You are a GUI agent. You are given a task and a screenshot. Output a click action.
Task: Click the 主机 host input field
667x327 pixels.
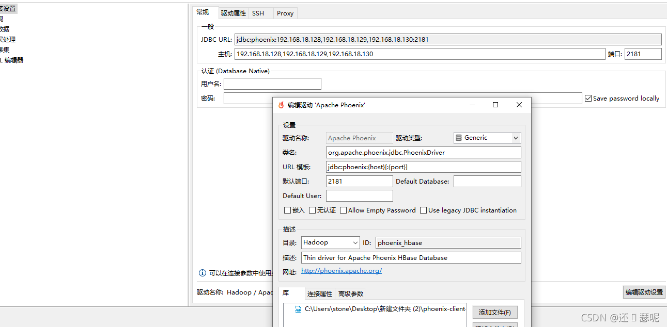tap(420, 54)
